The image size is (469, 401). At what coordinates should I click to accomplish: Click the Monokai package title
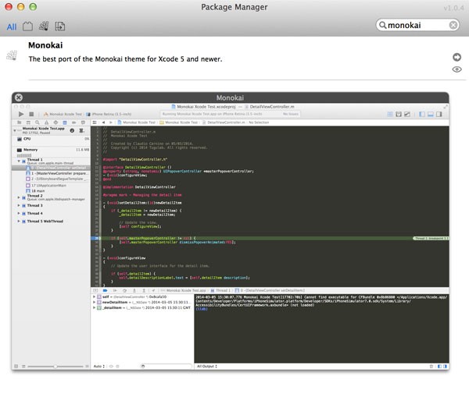[45, 45]
